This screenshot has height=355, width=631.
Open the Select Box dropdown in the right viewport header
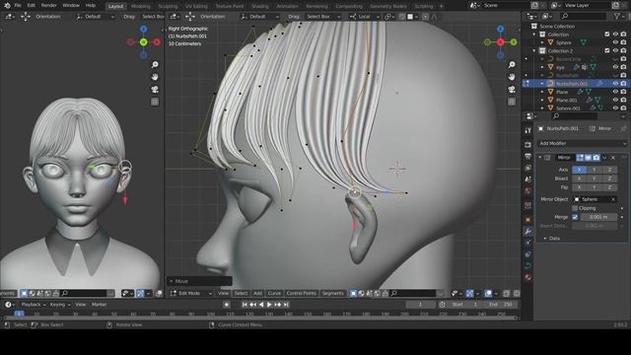pyautogui.click(x=323, y=17)
